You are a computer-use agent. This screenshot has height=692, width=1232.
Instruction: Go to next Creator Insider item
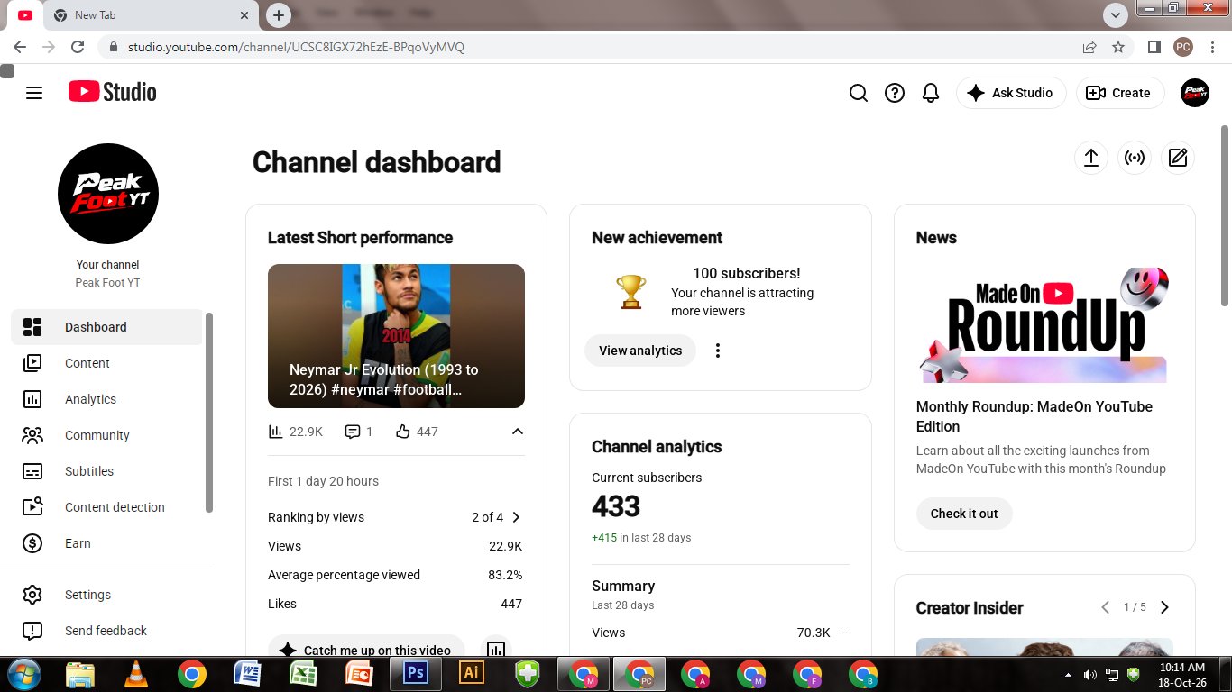click(x=1164, y=607)
